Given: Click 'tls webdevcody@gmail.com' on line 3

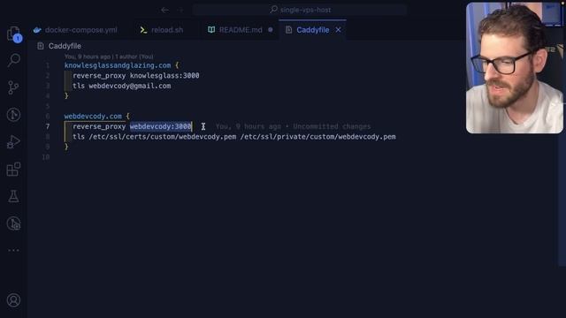Looking at the screenshot, I should 122,86.
